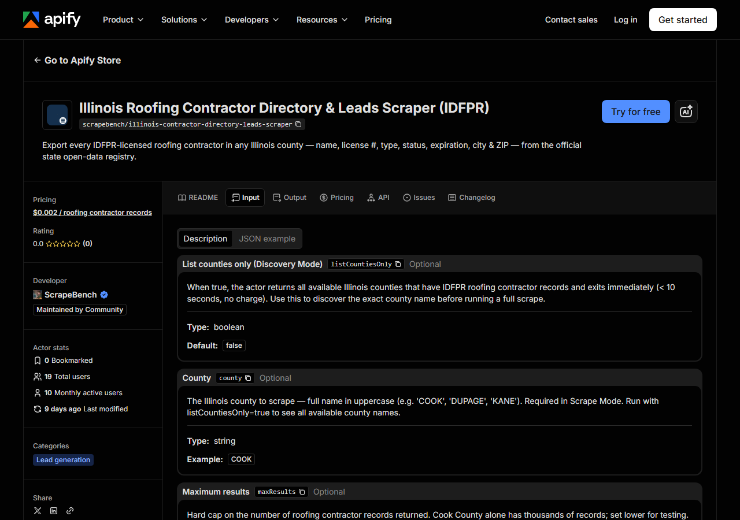Viewport: 740px width, 520px height.
Task: Open the $0.002 / roofing contractor records pricing link
Action: [x=92, y=213]
